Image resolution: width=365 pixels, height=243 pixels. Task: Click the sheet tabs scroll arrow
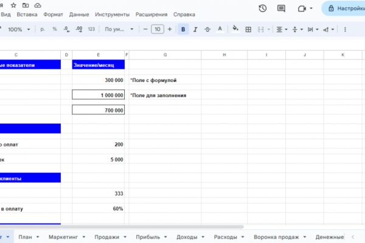point(353,237)
